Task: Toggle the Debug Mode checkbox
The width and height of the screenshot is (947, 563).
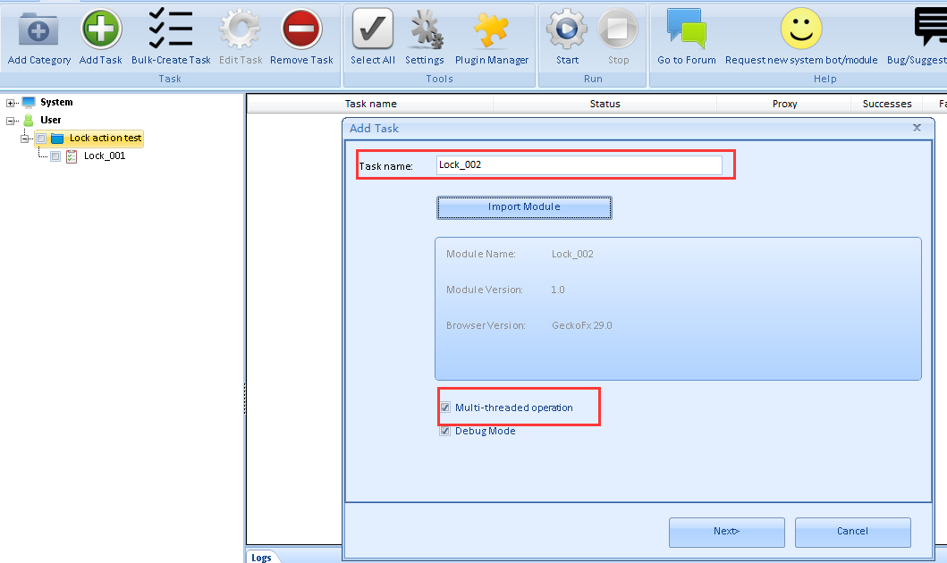Action: 445,431
